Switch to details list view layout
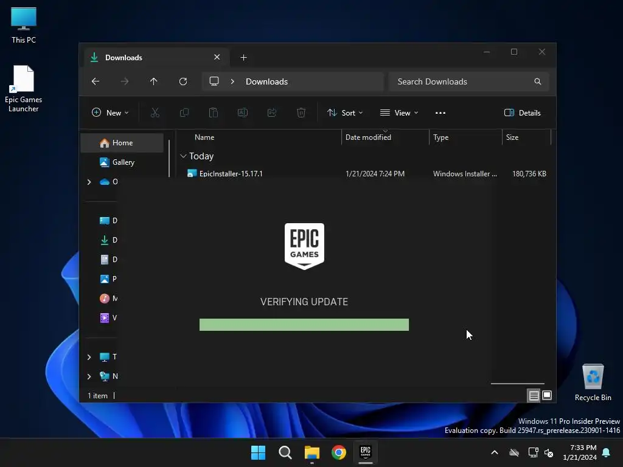The width and height of the screenshot is (623, 467). pyautogui.click(x=534, y=395)
